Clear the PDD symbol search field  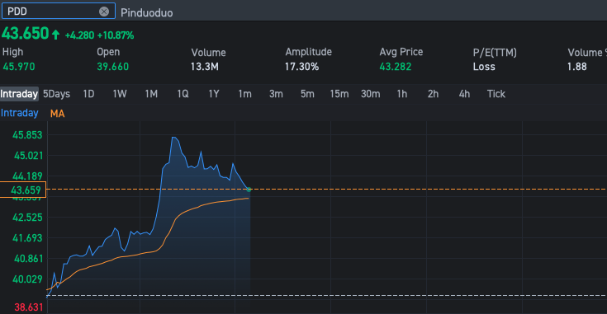[104, 12]
